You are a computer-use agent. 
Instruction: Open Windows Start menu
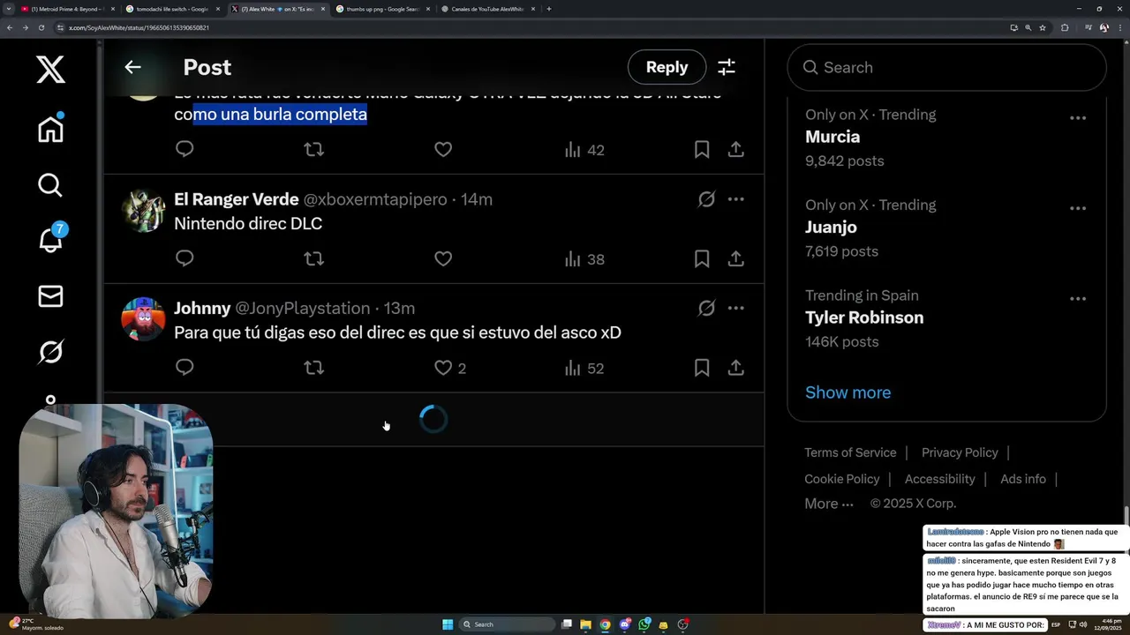click(x=448, y=624)
